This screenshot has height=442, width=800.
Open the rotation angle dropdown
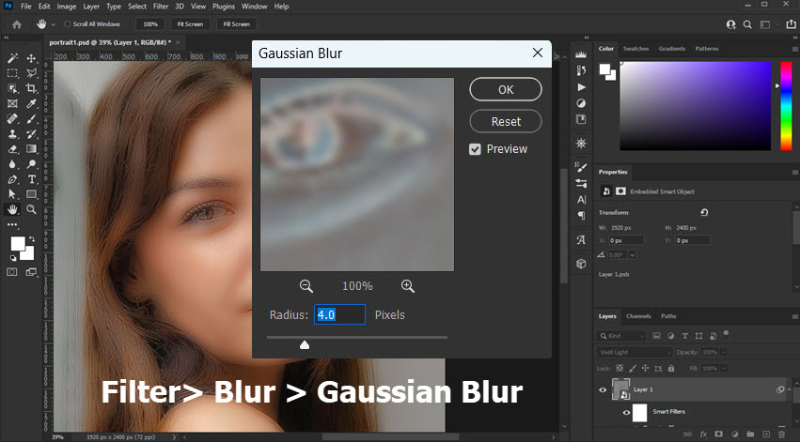click(x=633, y=255)
